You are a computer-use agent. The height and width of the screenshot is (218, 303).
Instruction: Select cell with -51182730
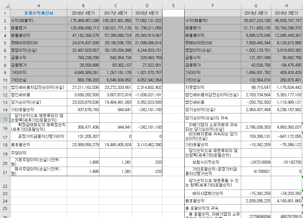287,162
